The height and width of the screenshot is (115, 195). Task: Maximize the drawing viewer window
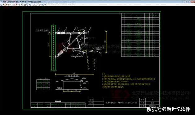(188, 2)
